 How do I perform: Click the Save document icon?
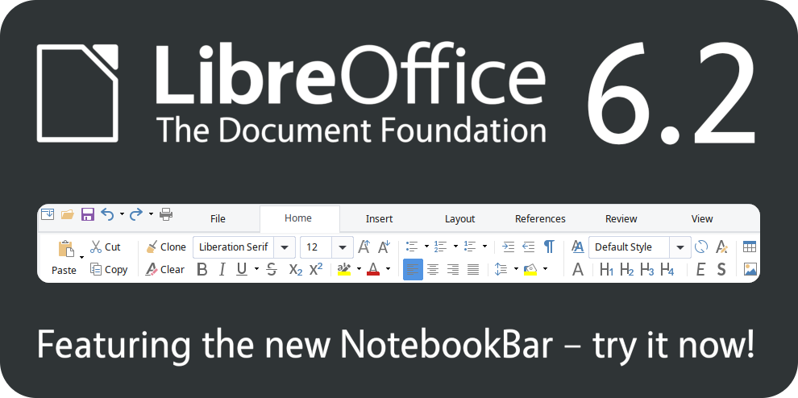coord(88,214)
